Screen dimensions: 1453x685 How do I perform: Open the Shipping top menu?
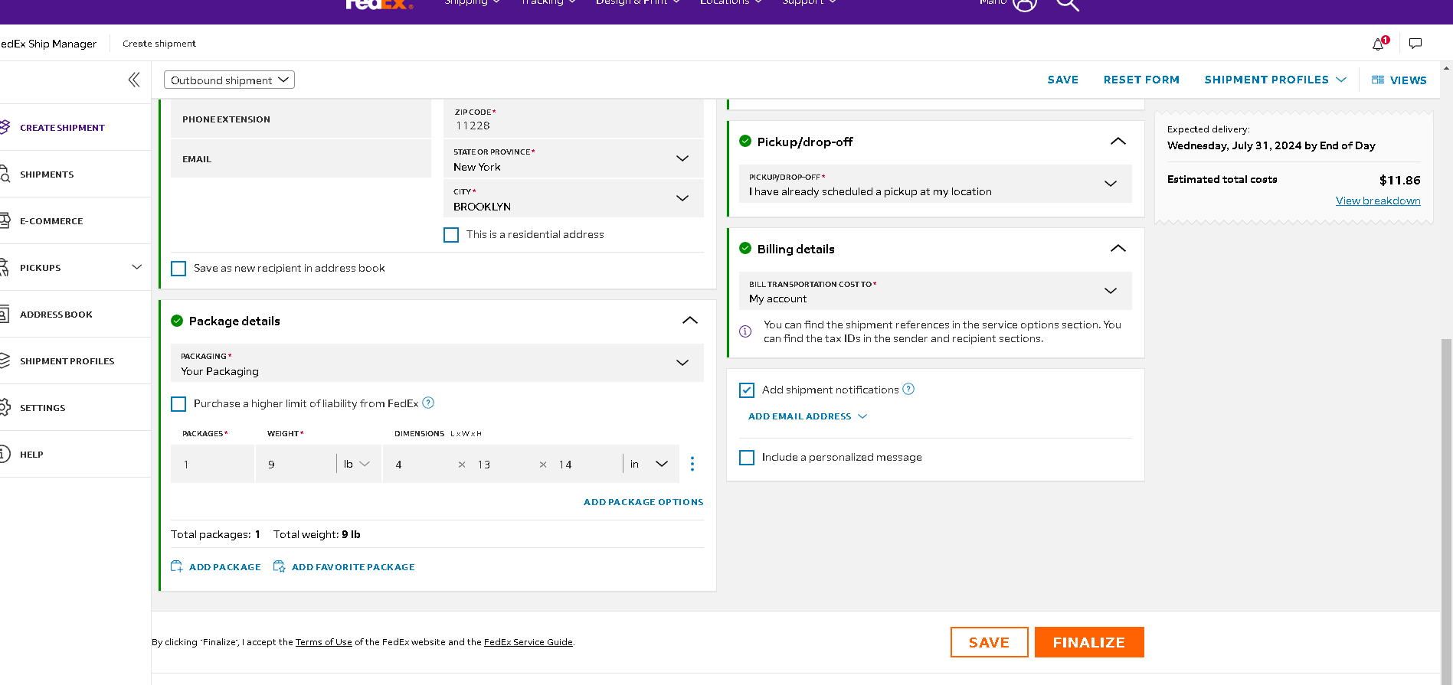click(x=472, y=3)
